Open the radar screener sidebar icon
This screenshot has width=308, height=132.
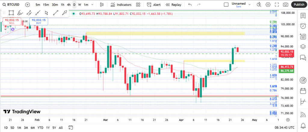[303, 80]
